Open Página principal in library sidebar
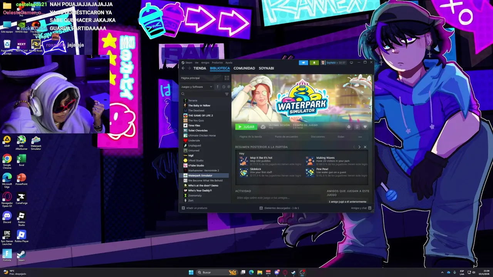493x277 pixels. [201, 78]
